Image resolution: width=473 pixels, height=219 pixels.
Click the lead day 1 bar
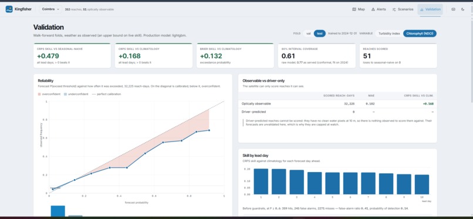click(261, 181)
